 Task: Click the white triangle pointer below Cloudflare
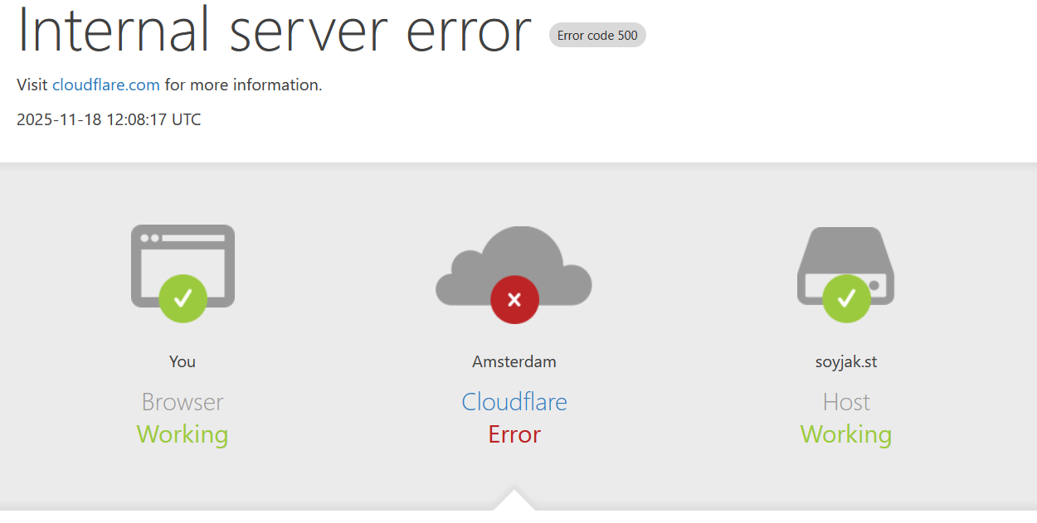tap(514, 501)
